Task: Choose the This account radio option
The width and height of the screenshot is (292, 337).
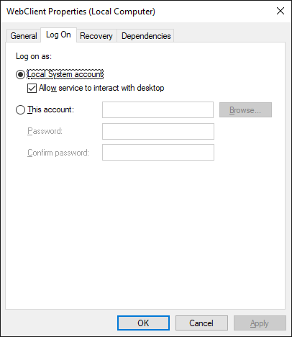Action: click(20, 110)
